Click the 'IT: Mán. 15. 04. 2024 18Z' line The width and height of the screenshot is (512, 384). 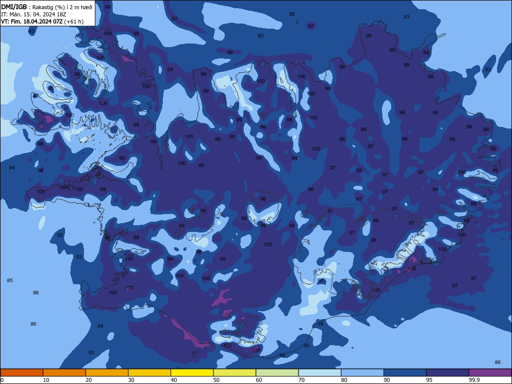click(x=33, y=14)
